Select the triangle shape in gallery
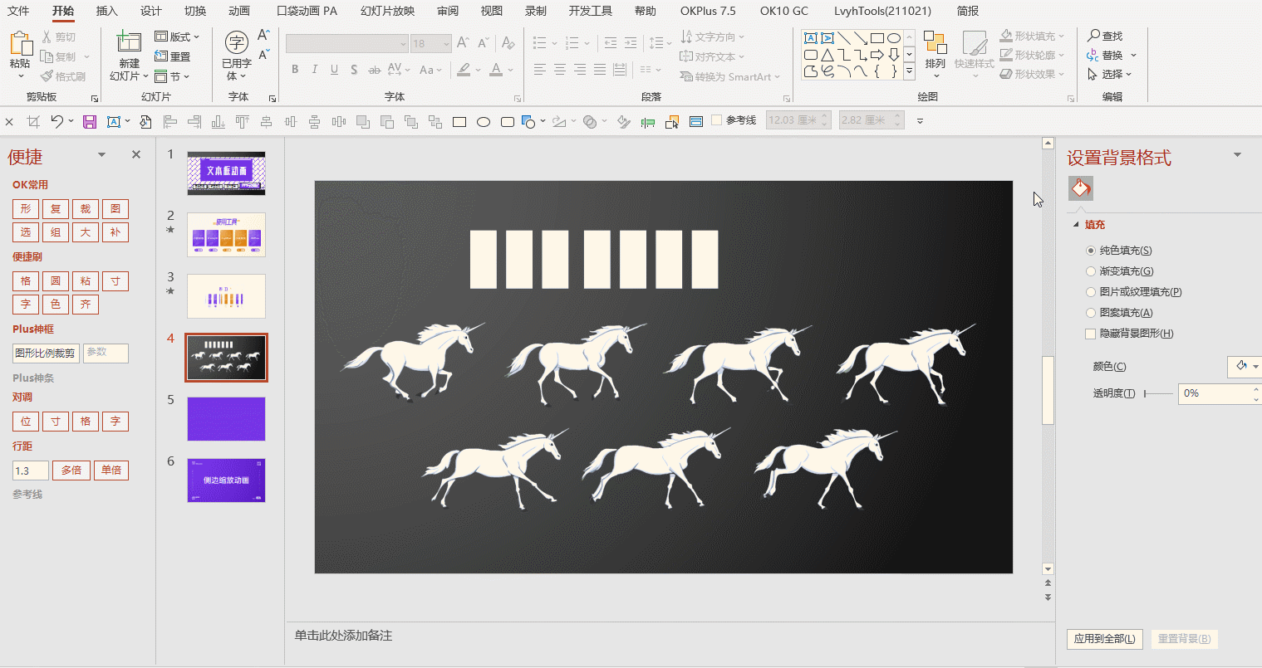Image resolution: width=1262 pixels, height=668 pixels. (x=827, y=55)
